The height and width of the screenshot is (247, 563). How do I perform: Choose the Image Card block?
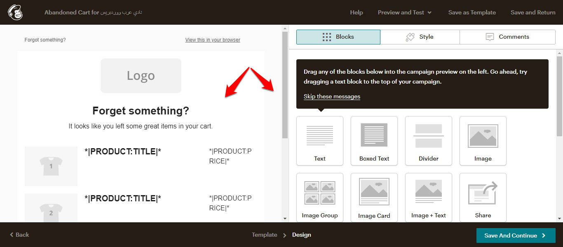point(374,198)
